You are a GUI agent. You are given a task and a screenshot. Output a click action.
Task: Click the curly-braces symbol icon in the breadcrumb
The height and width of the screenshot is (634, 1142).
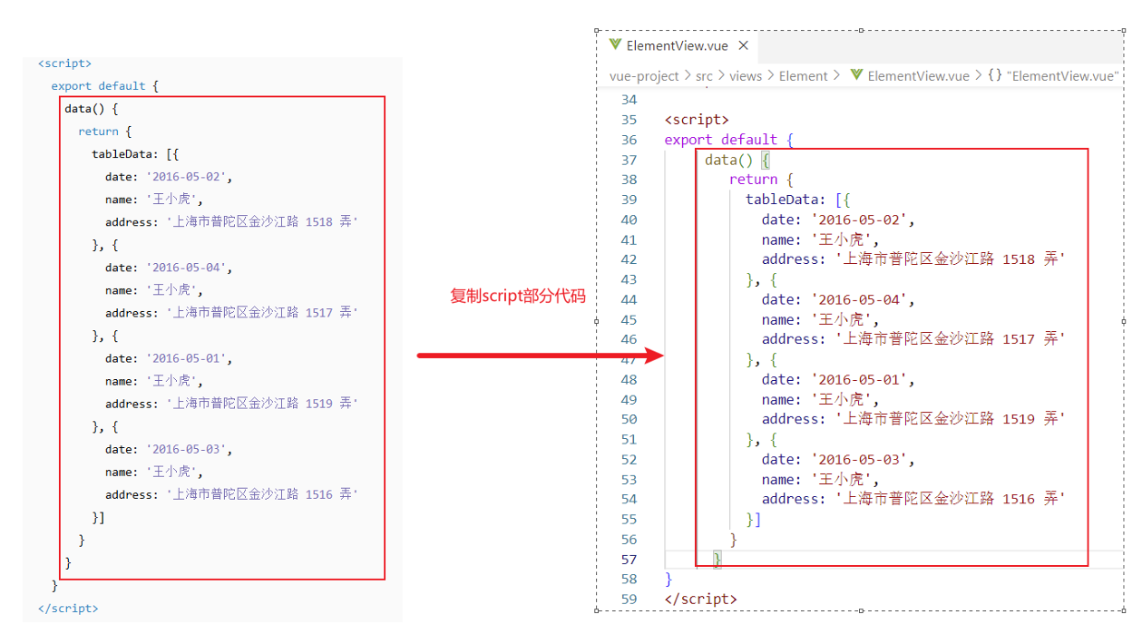(995, 76)
